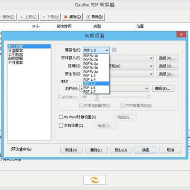Pick PDF/A-3u option

coord(96,72)
